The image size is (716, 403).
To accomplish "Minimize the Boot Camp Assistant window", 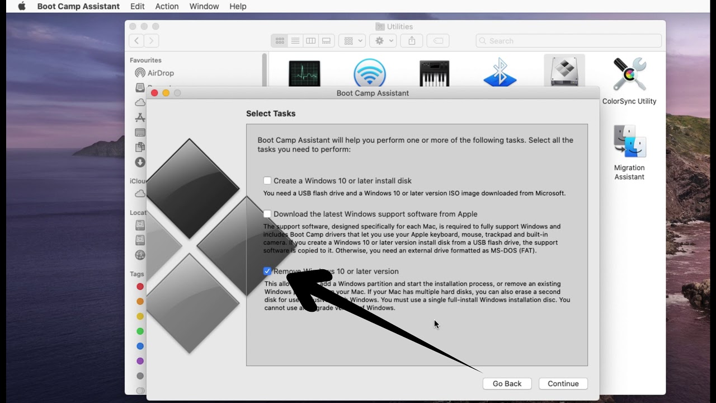I will click(x=166, y=93).
